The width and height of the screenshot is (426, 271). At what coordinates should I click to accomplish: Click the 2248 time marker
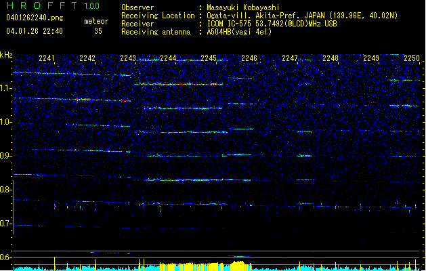coord(331,58)
